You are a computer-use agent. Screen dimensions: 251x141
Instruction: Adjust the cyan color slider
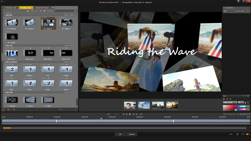tap(243, 107)
